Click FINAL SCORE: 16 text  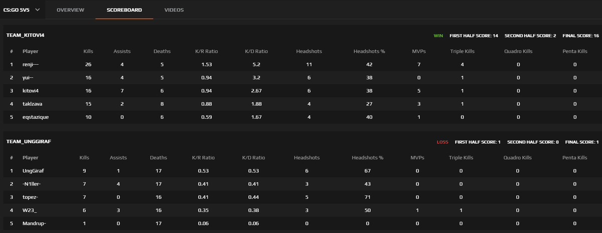[x=580, y=36]
